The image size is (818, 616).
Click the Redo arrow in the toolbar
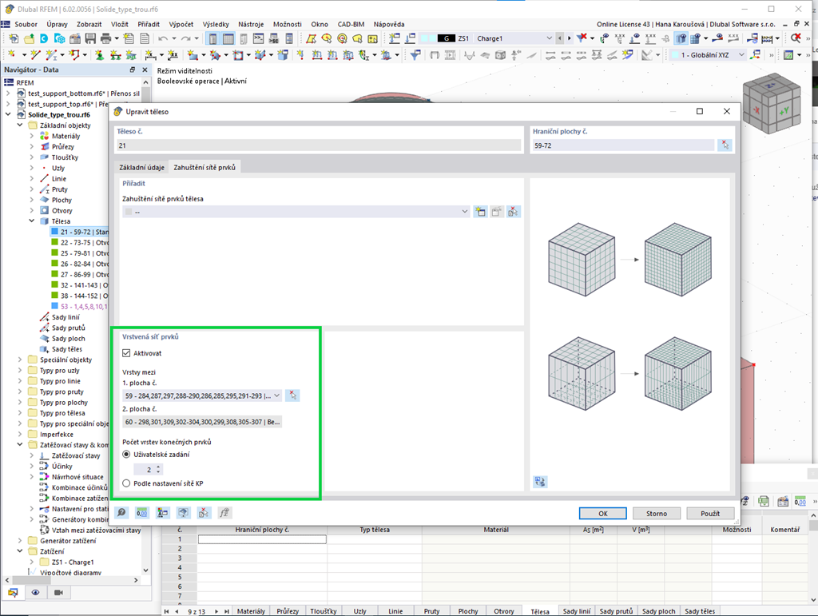185,38
